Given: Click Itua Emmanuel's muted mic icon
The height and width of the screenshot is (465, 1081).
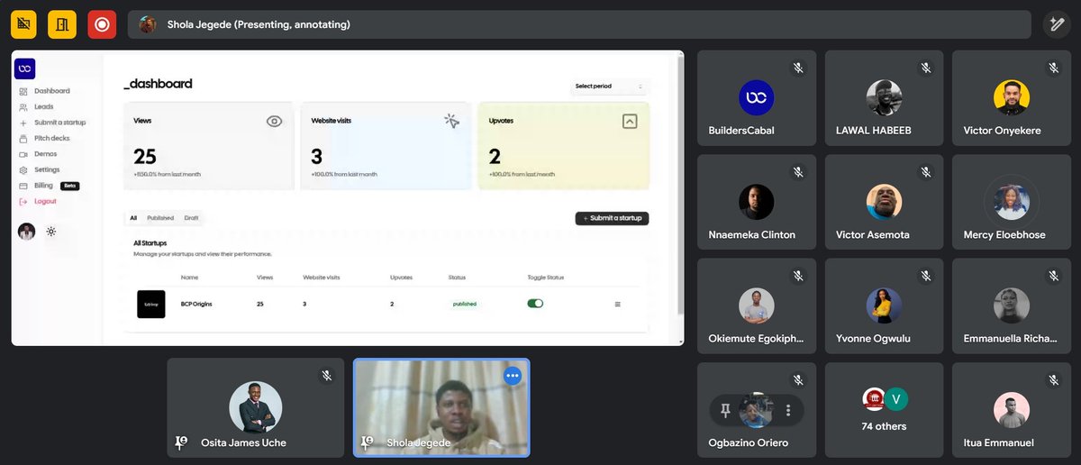Looking at the screenshot, I should (x=1053, y=380).
